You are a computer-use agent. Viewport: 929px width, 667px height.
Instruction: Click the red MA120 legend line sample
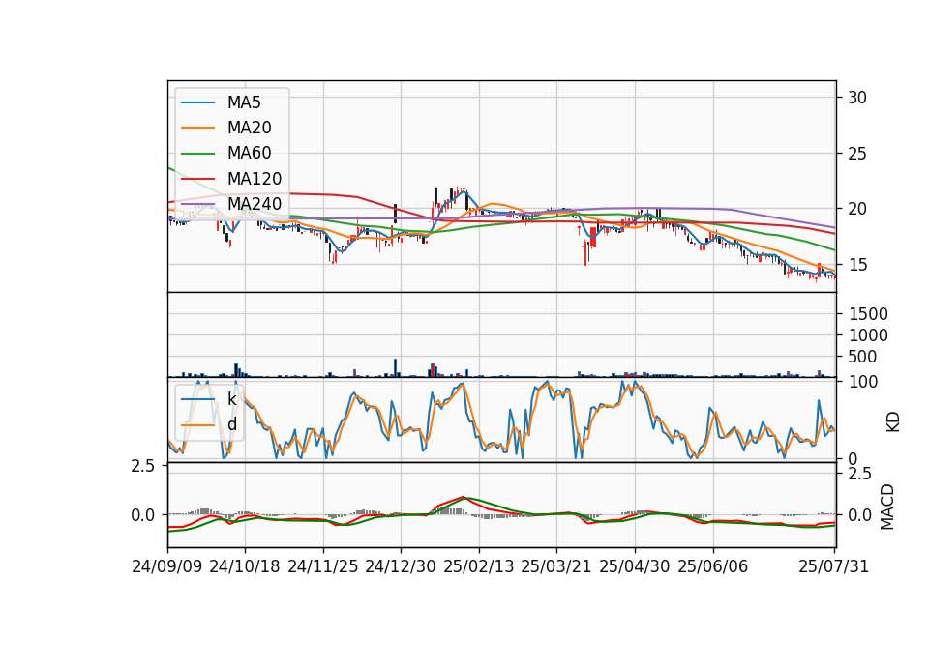pos(197,180)
